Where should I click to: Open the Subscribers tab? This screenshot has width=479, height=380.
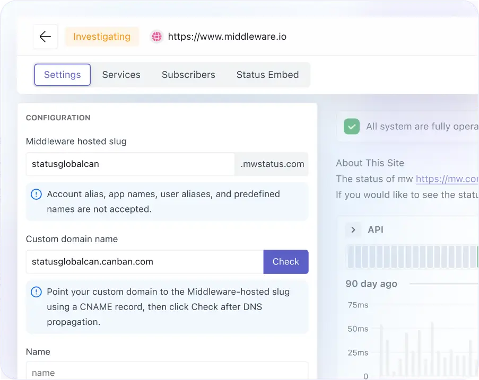coord(188,75)
